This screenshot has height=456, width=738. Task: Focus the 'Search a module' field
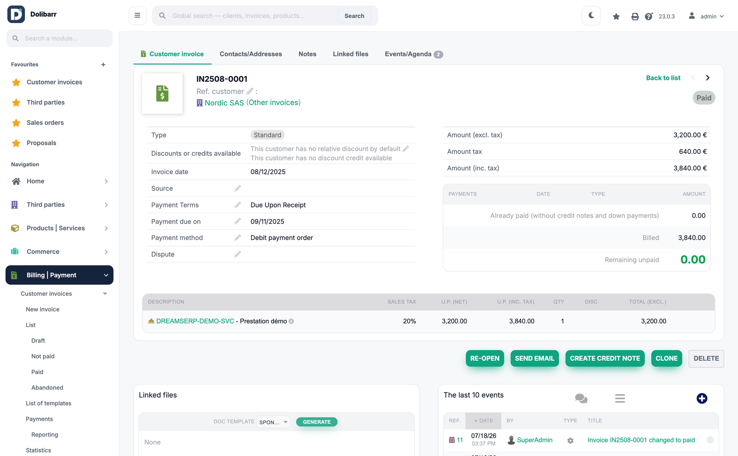(x=60, y=38)
